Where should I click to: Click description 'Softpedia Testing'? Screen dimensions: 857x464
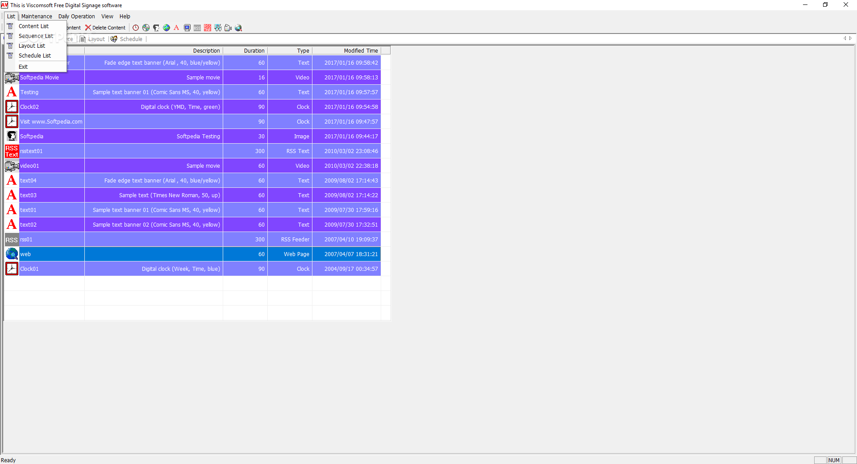(198, 137)
